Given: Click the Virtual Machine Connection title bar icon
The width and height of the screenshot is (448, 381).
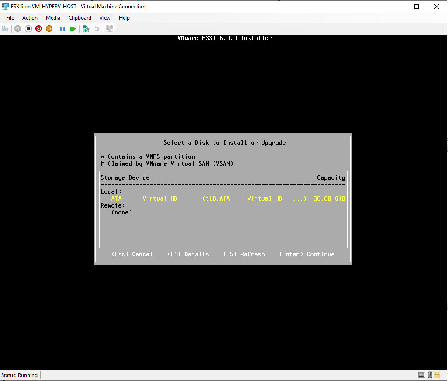Looking at the screenshot, I should [5, 6].
